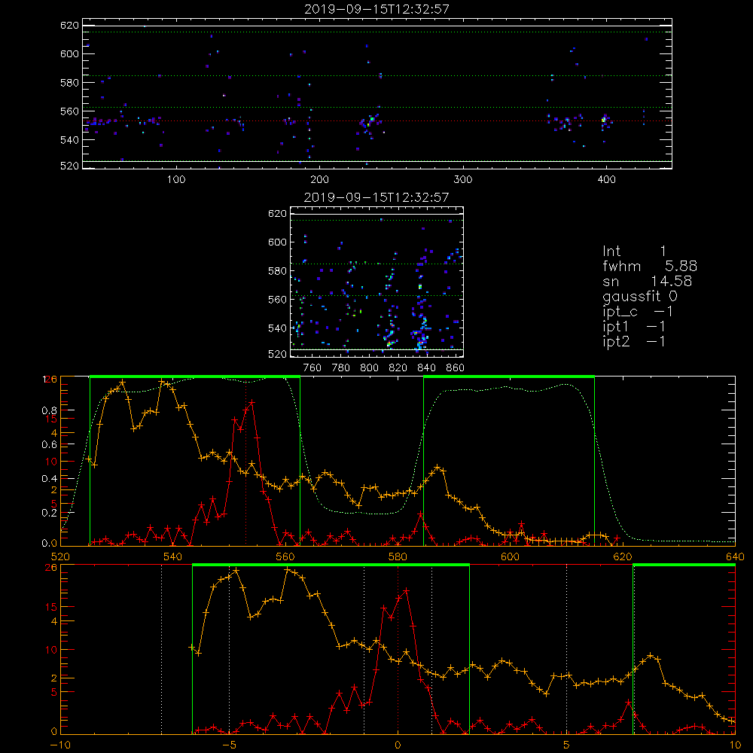The height and width of the screenshot is (753, 753).
Task: Select the 'gaussfit 0' readout line
Action: point(640,297)
